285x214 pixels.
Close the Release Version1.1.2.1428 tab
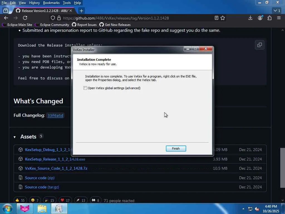[x=71, y=11]
